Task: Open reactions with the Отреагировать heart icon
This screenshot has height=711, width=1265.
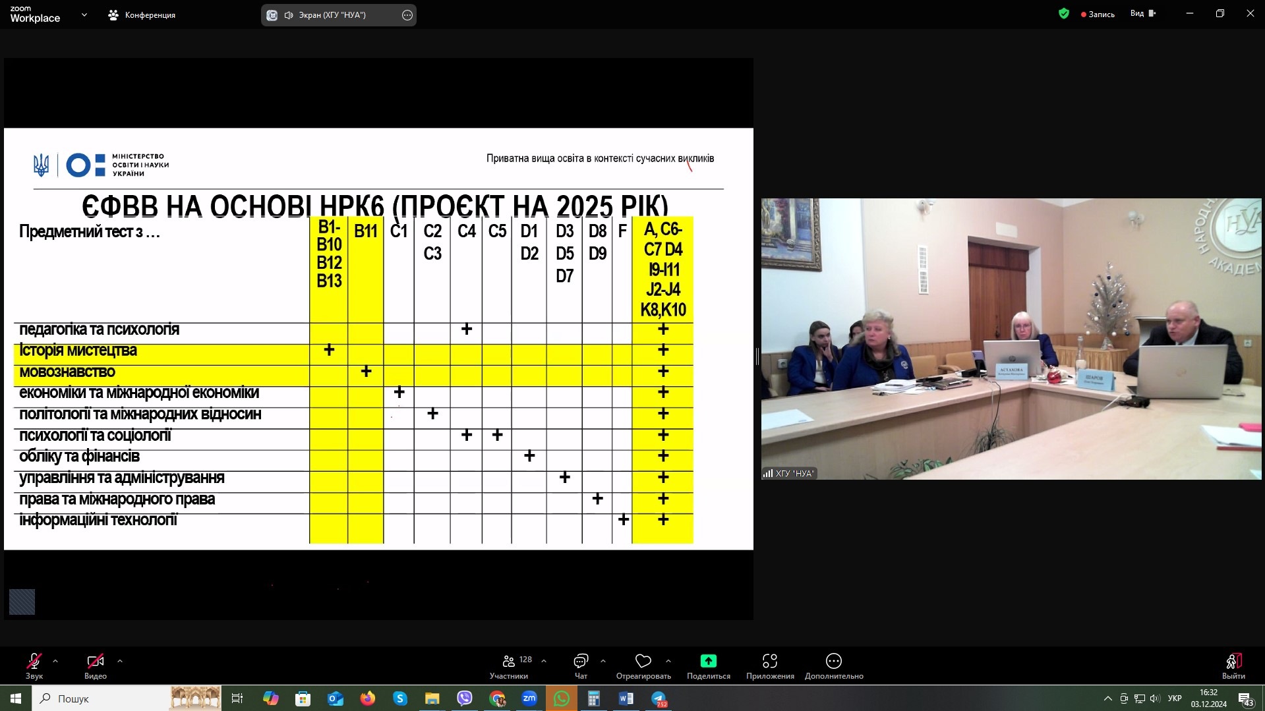Action: point(643,666)
